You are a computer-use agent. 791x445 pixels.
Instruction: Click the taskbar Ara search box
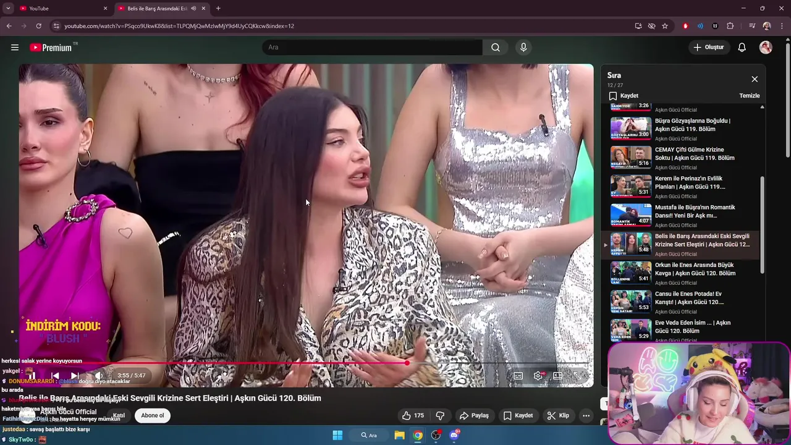point(369,435)
